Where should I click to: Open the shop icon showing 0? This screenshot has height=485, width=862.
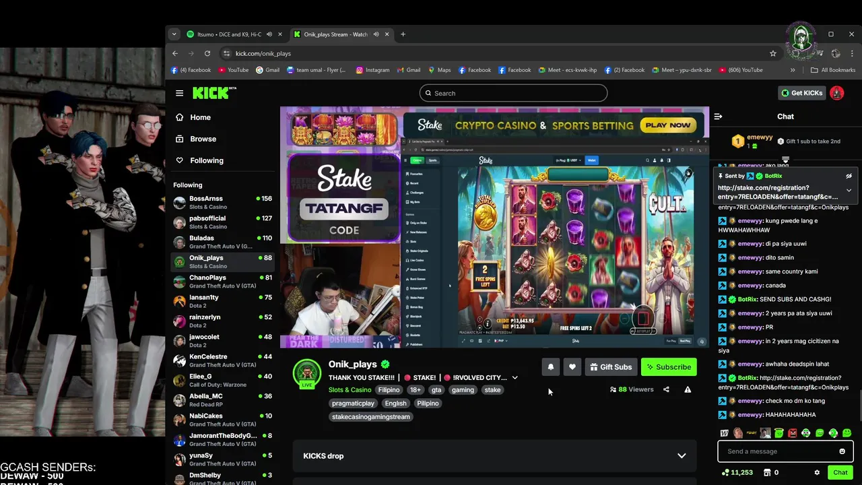(771, 472)
